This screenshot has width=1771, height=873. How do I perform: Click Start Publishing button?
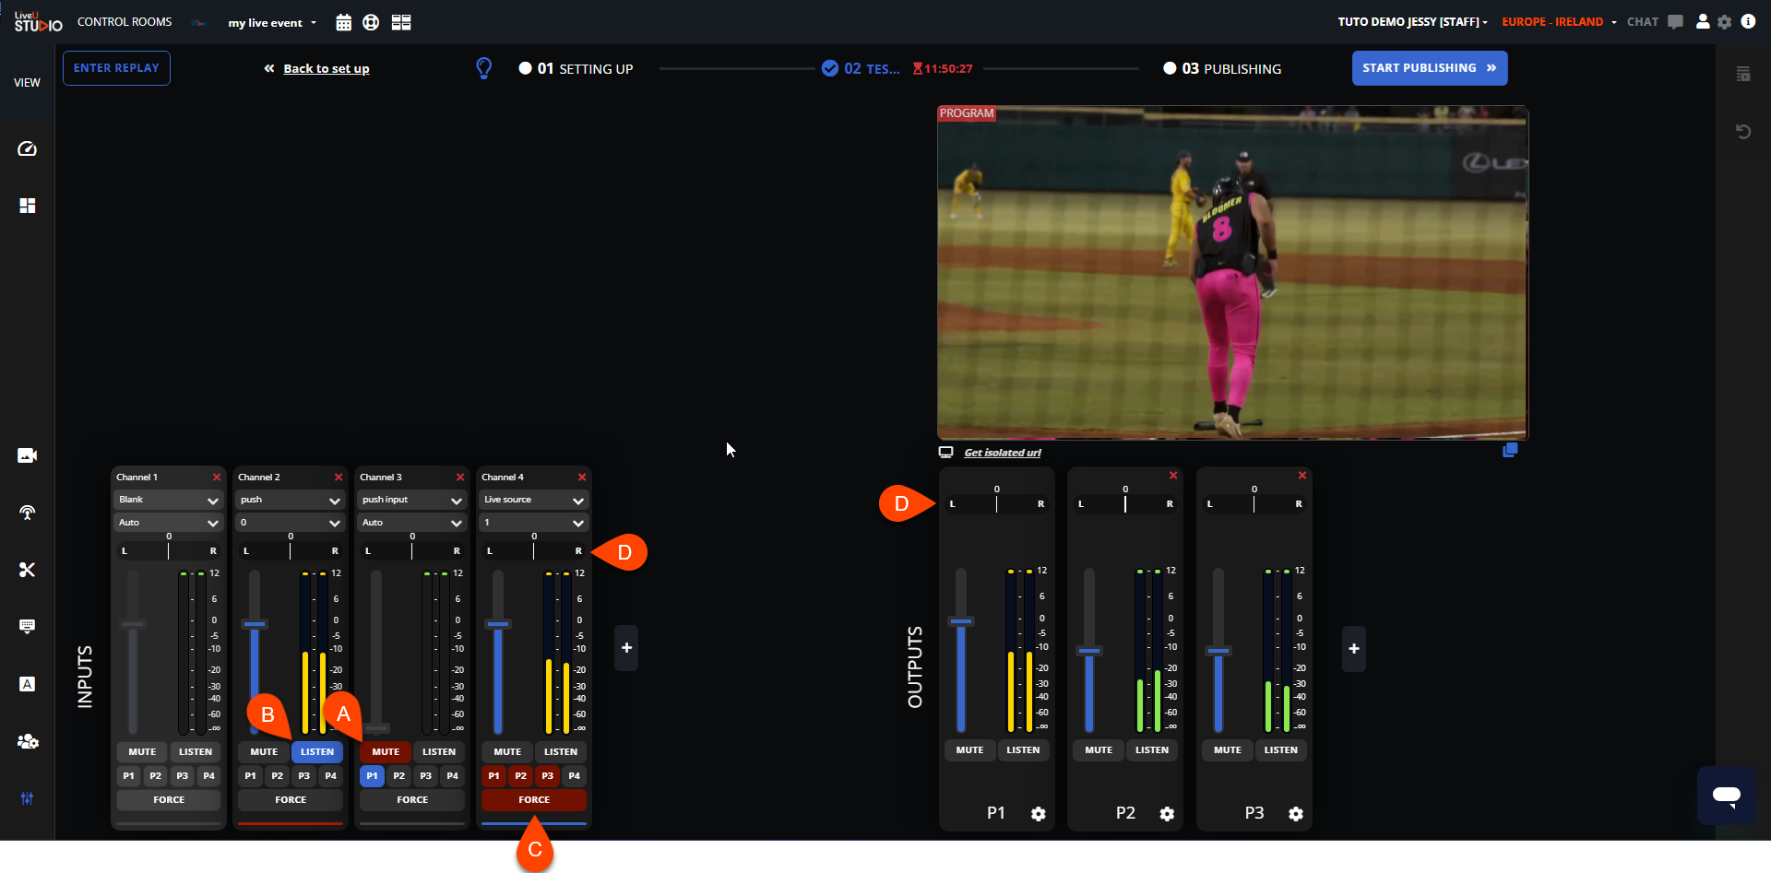(x=1429, y=68)
